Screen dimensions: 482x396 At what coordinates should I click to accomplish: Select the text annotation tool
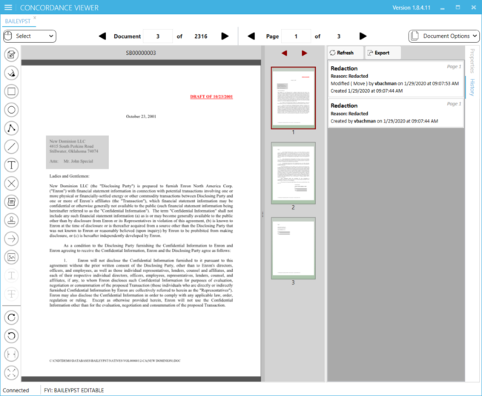(x=11, y=165)
